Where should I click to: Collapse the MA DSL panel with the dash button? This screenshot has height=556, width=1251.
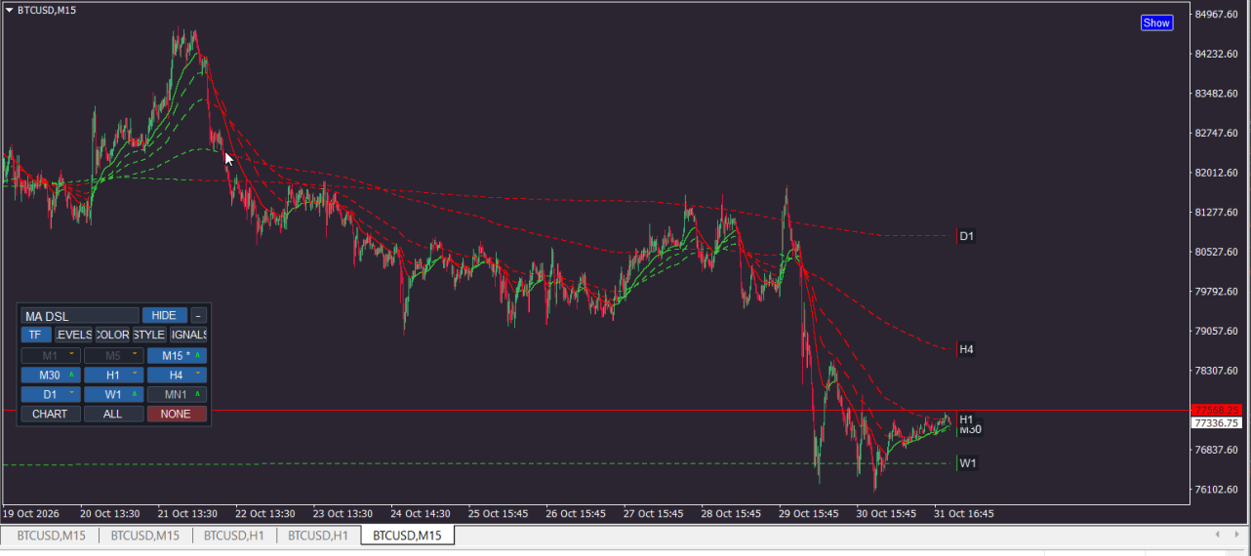[198, 315]
